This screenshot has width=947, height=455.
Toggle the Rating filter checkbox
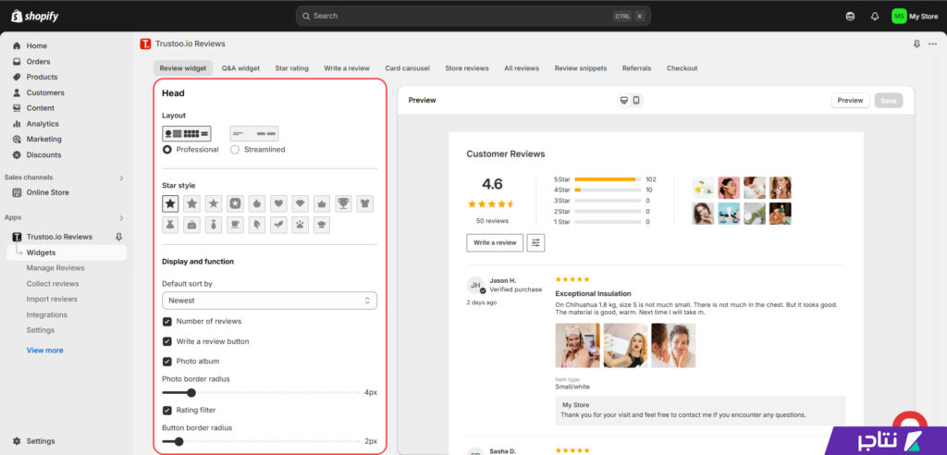tap(167, 411)
